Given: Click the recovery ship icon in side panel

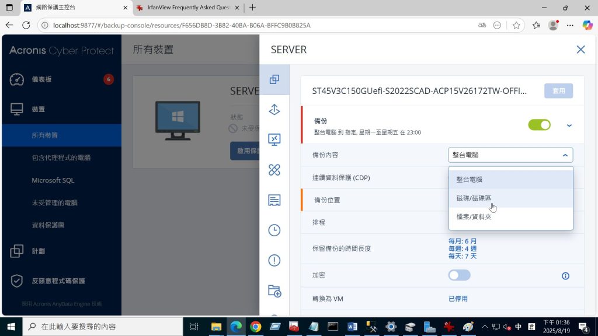Looking at the screenshot, I should 274,110.
